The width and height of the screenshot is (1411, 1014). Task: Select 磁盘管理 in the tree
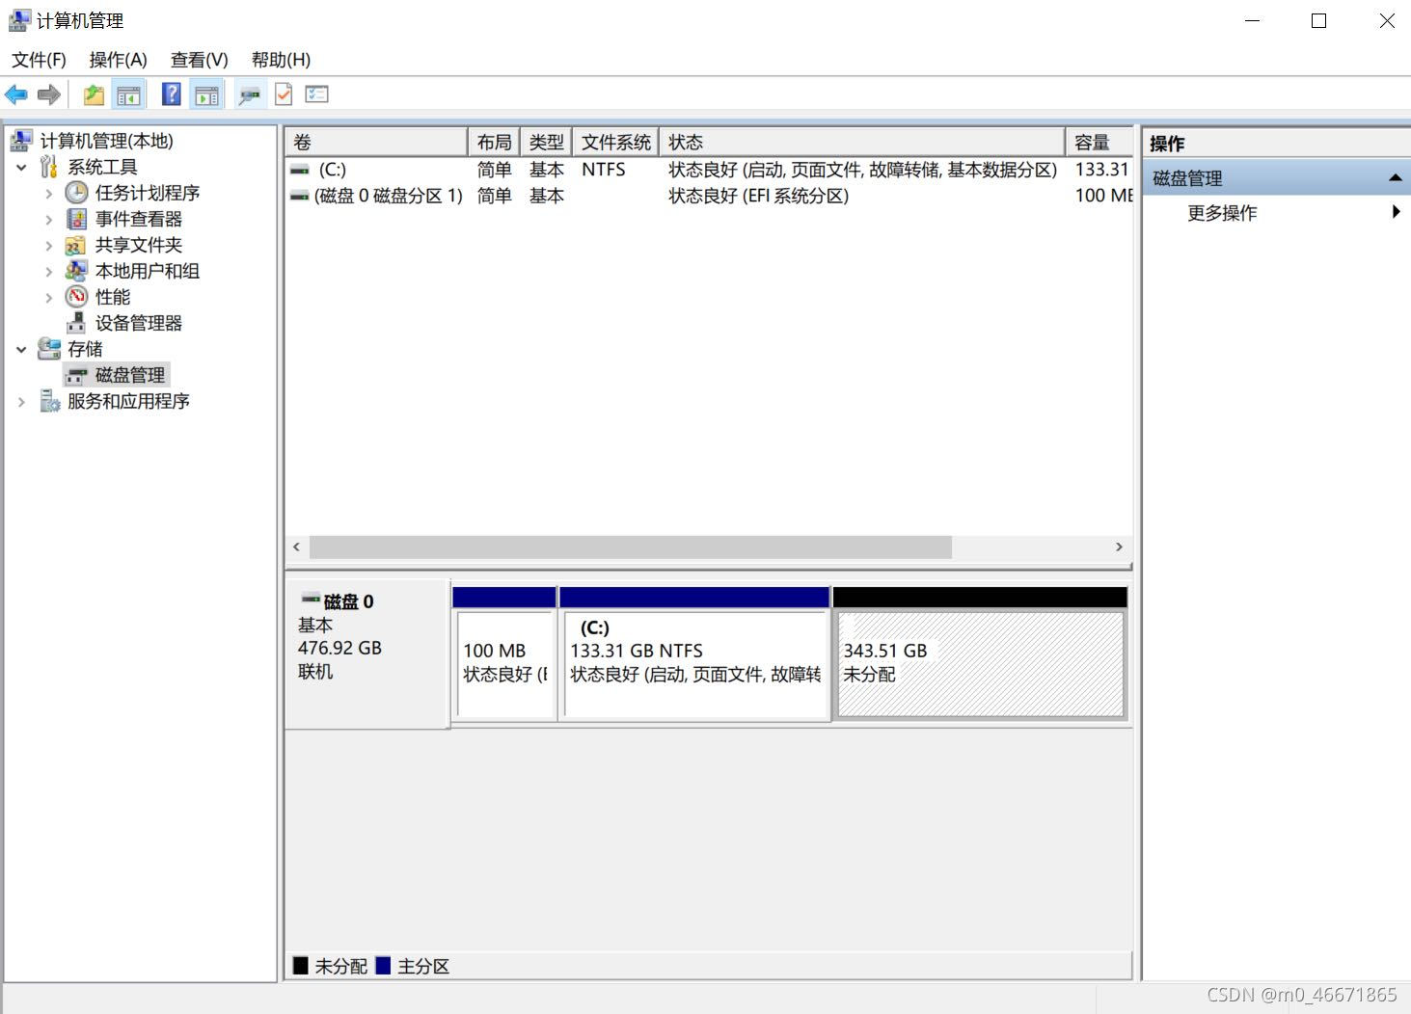(129, 375)
